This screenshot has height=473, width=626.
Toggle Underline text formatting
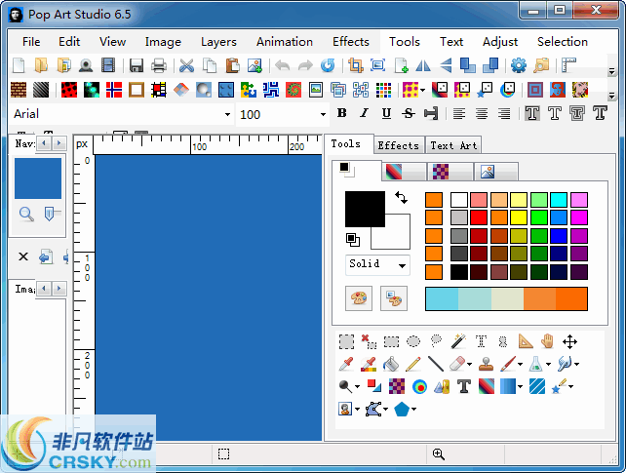click(386, 113)
